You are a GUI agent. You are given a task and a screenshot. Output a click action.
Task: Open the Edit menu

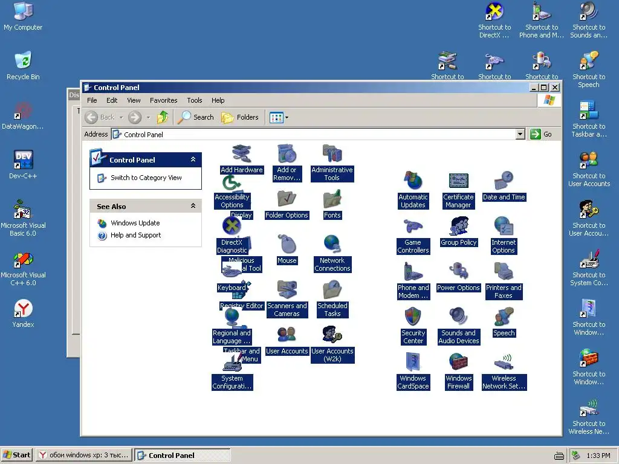coord(112,100)
